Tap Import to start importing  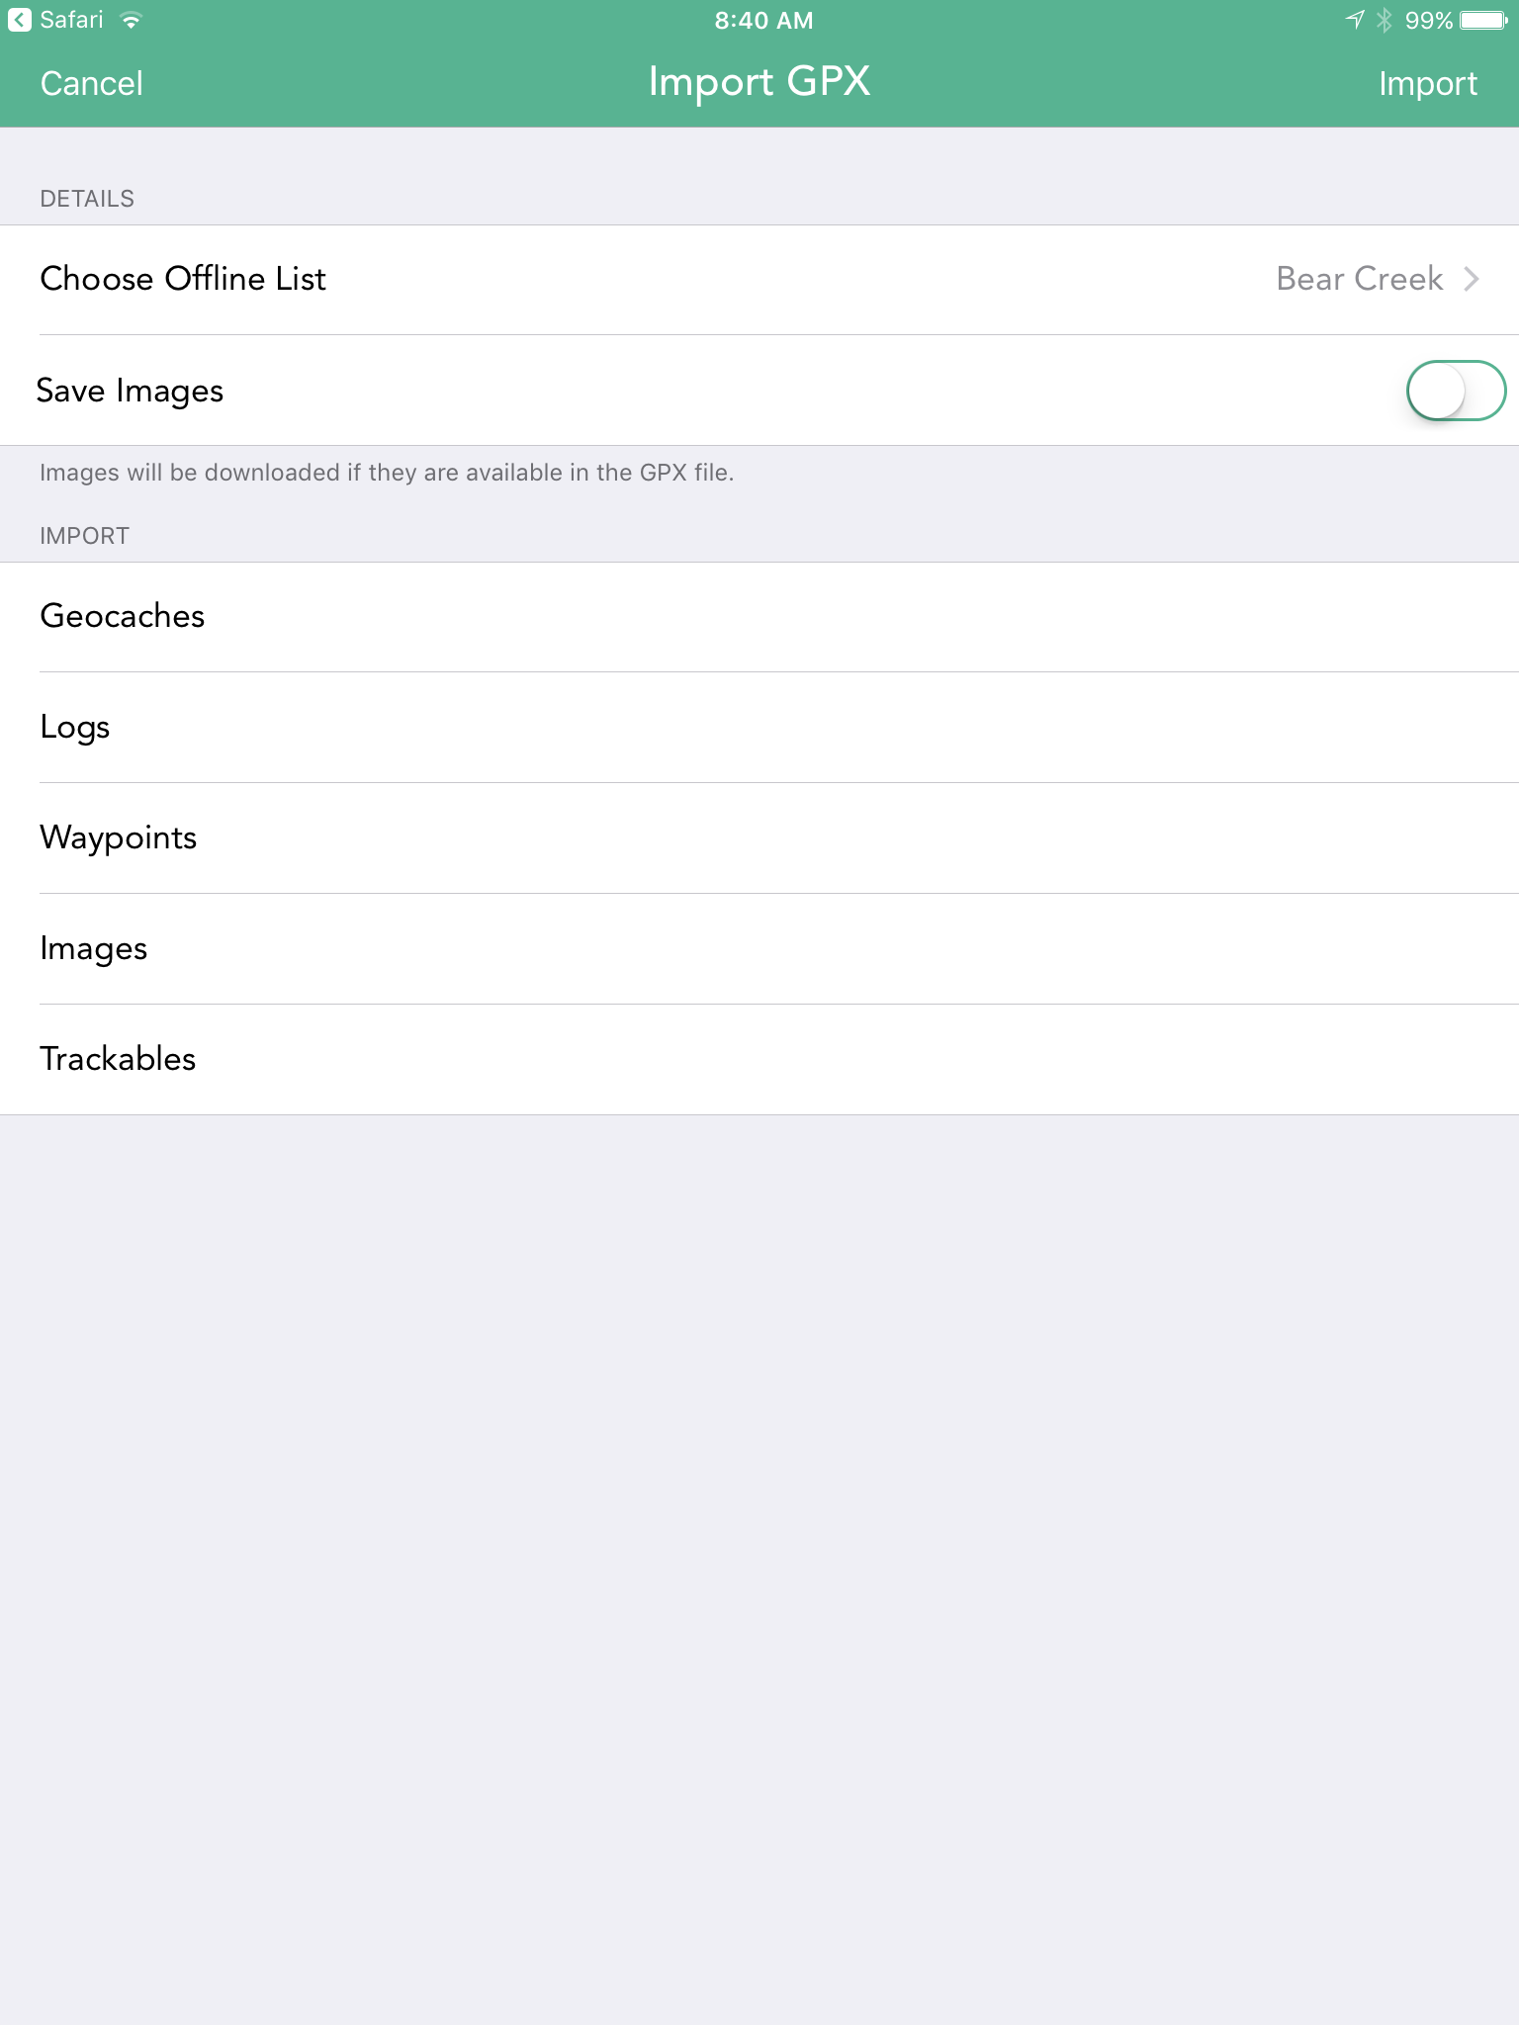(x=1428, y=84)
